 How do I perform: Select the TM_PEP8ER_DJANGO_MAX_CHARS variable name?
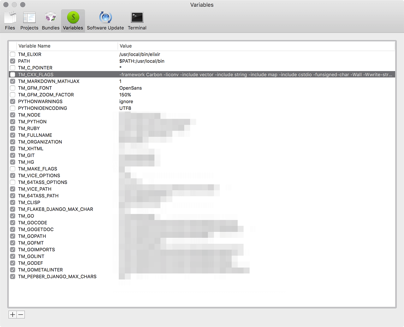coord(57,276)
